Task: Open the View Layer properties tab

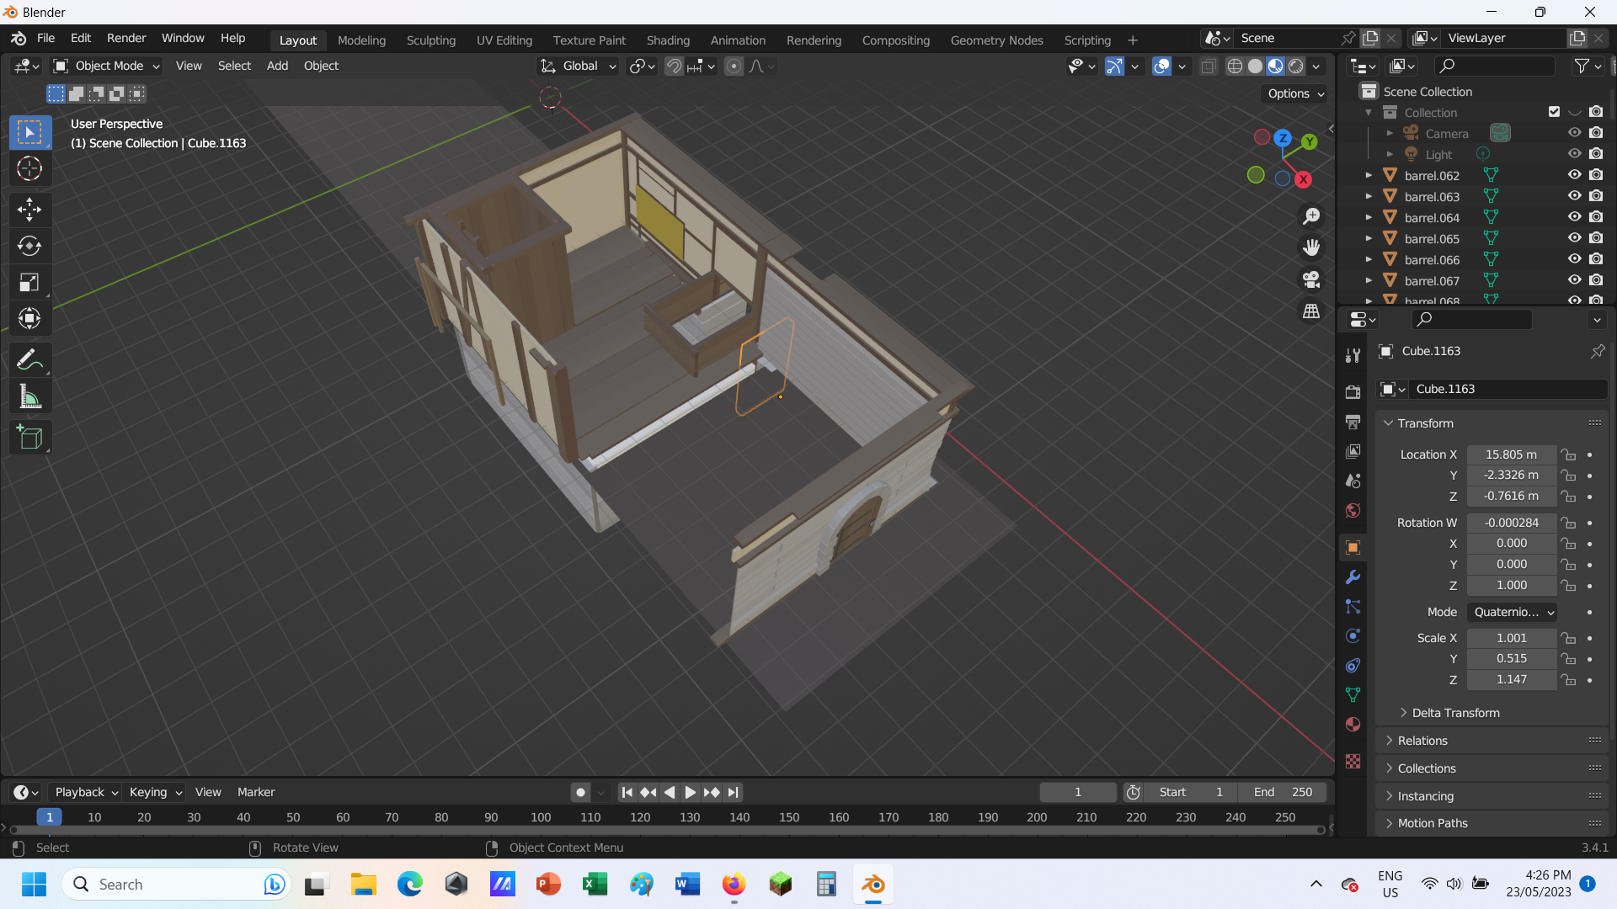Action: coord(1353,451)
